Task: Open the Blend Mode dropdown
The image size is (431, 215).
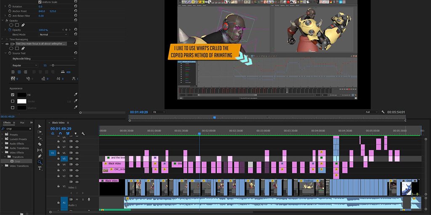Action: tap(53, 34)
